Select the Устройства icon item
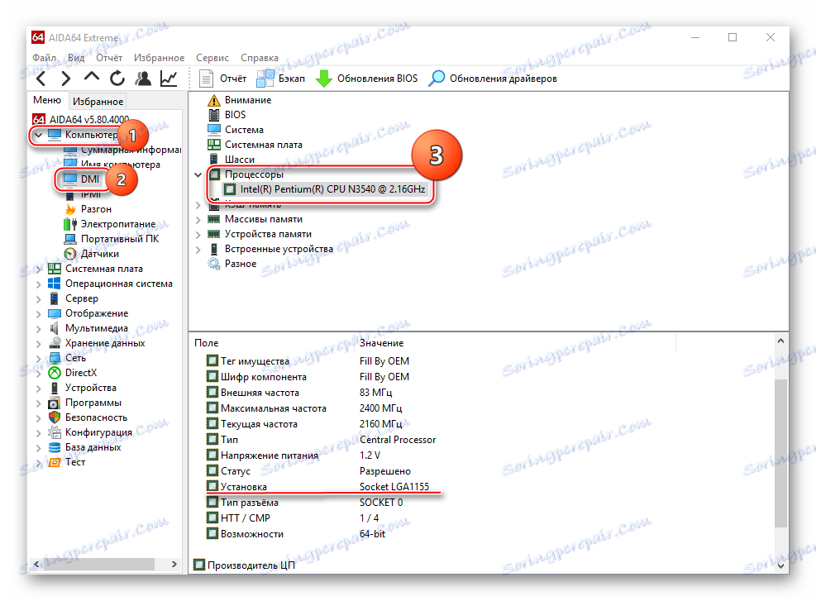The image size is (816, 601). 82,388
